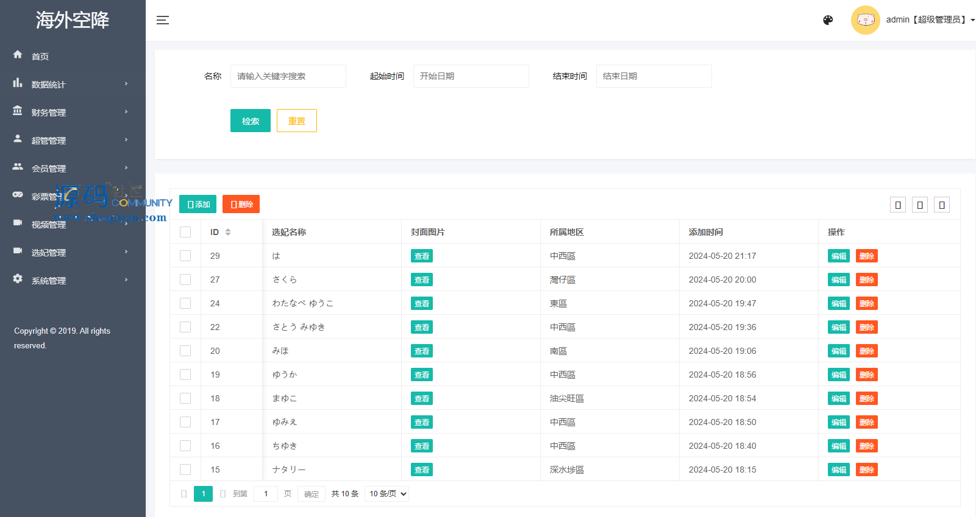976x517 pixels.
Task: Check the row with ID 20
Action: [x=185, y=351]
